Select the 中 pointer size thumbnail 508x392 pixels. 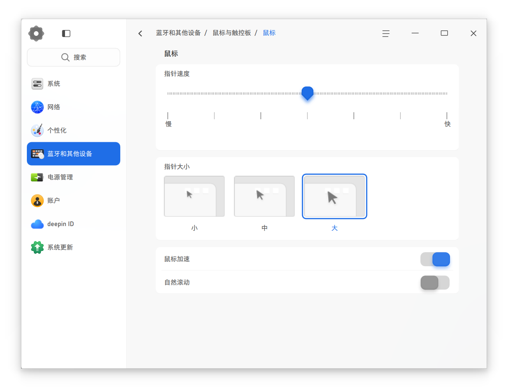point(264,196)
